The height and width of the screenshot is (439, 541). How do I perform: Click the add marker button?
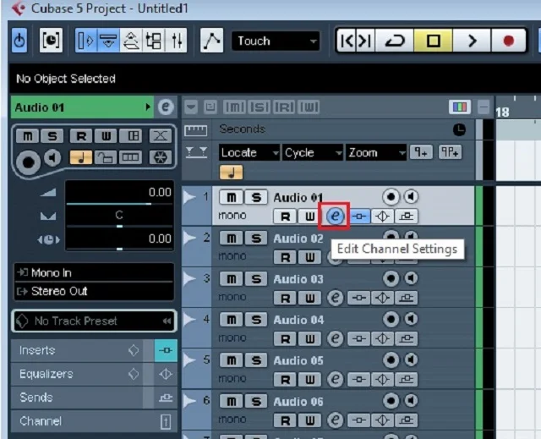pyautogui.click(x=421, y=152)
